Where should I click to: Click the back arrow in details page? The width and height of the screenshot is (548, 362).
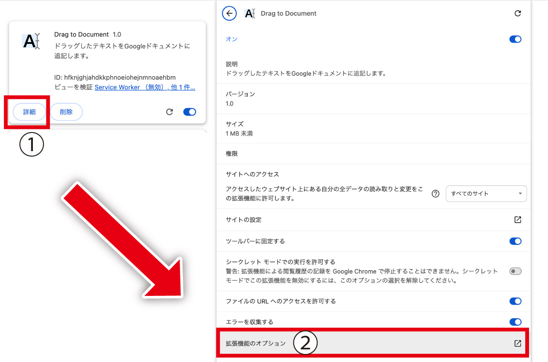pos(229,13)
